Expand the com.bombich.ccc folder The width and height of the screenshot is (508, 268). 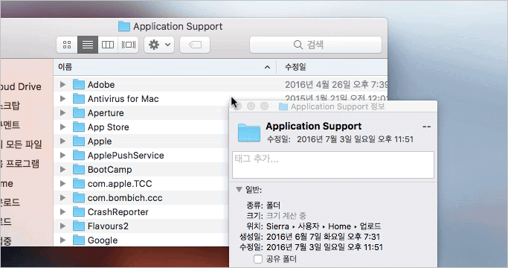[63, 197]
